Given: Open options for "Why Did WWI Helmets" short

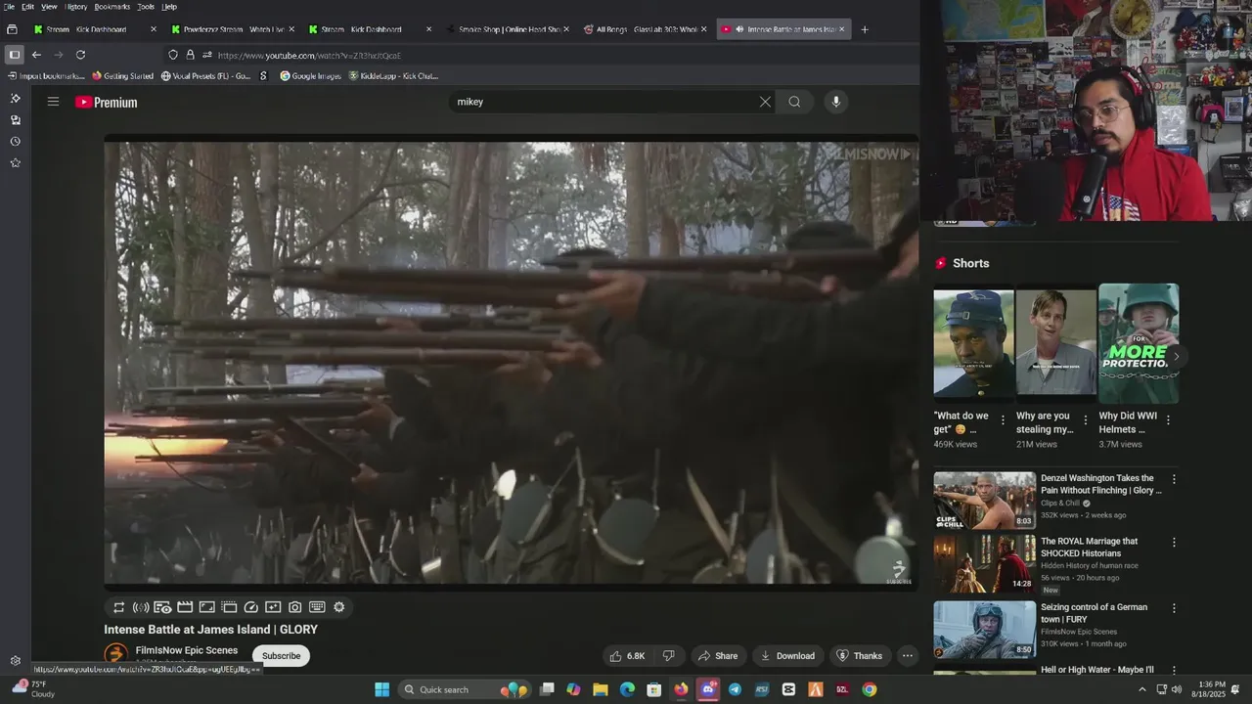Looking at the screenshot, I should (x=1168, y=420).
